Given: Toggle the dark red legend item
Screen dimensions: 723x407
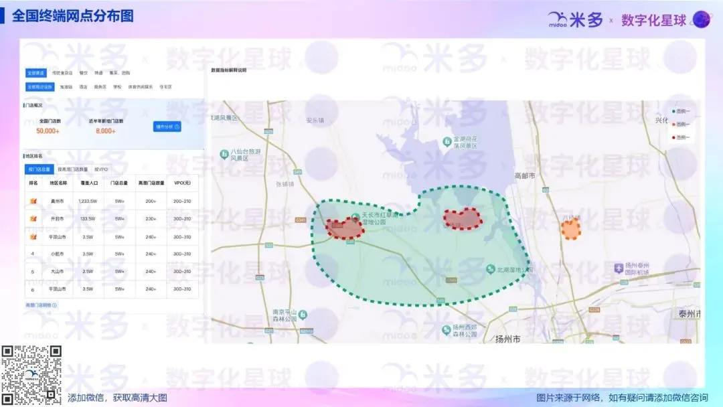Looking at the screenshot, I should 681,137.
